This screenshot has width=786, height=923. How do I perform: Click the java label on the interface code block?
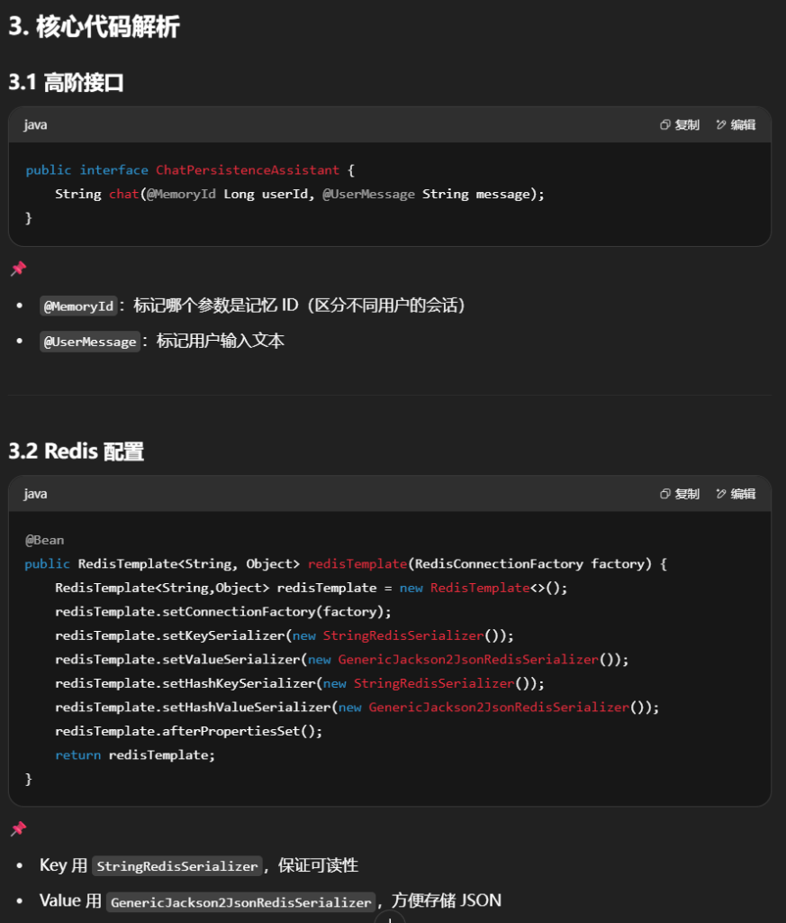(x=36, y=125)
